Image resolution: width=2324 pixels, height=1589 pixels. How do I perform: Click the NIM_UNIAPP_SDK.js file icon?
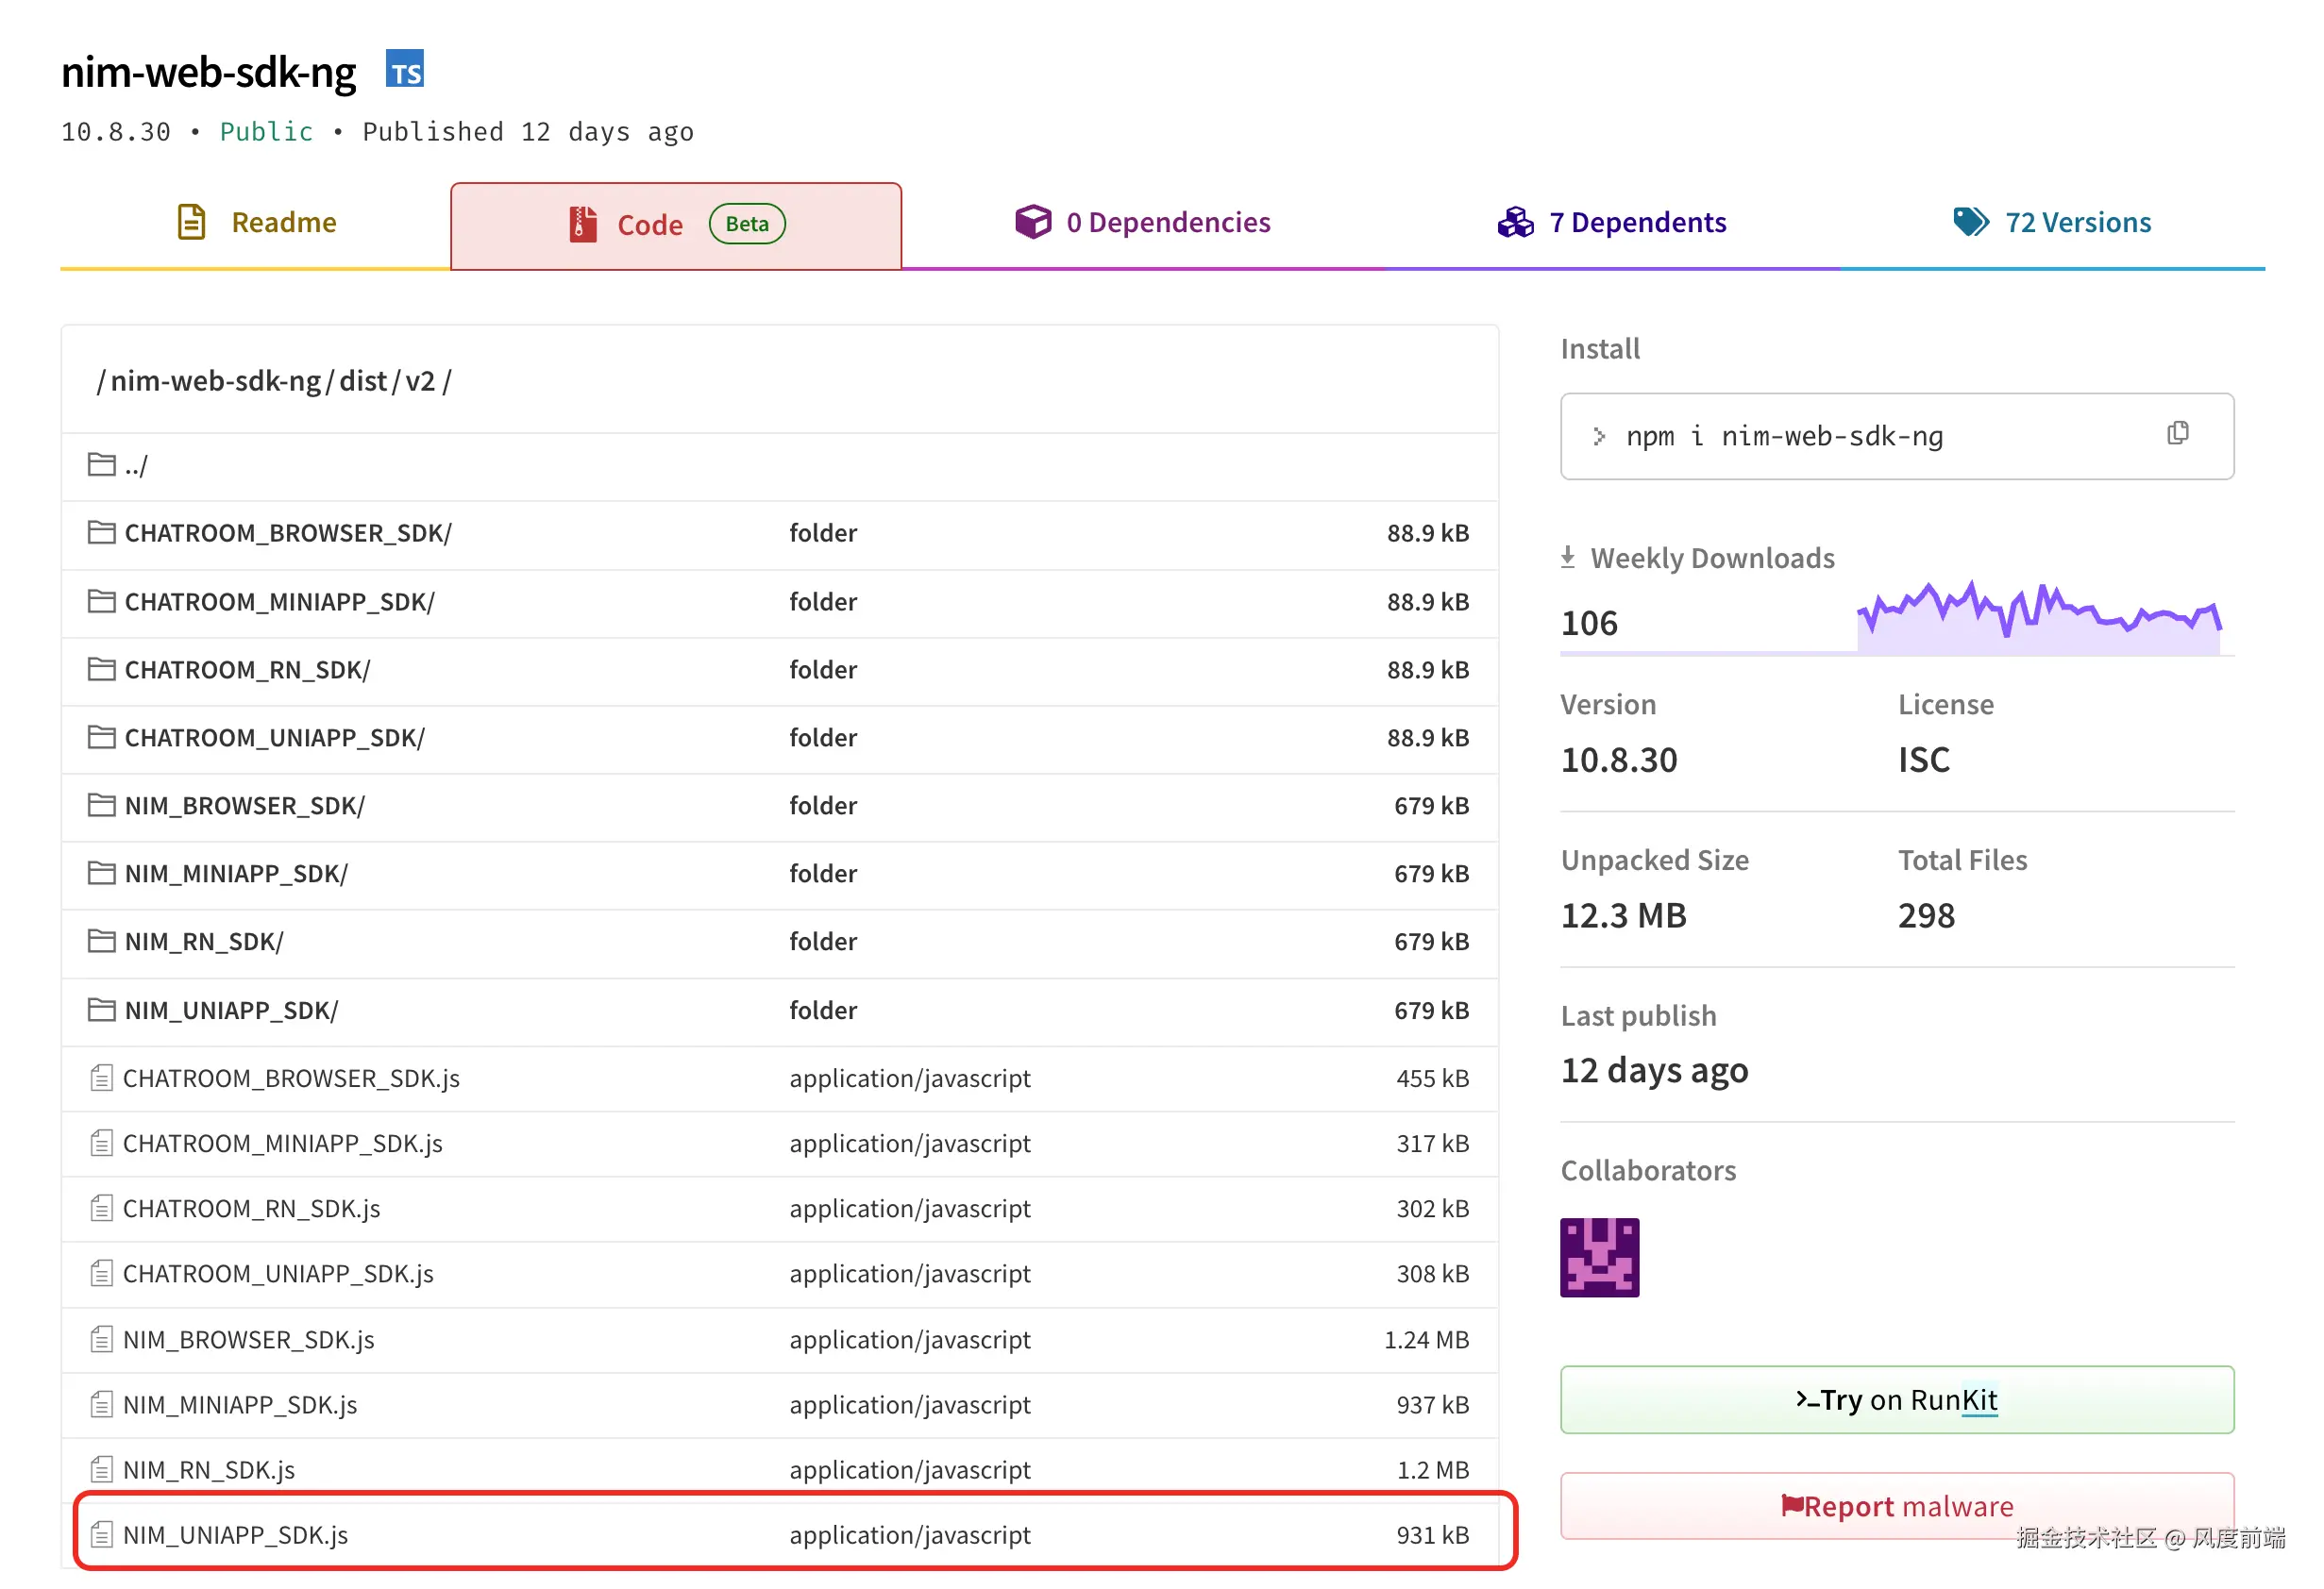[101, 1534]
